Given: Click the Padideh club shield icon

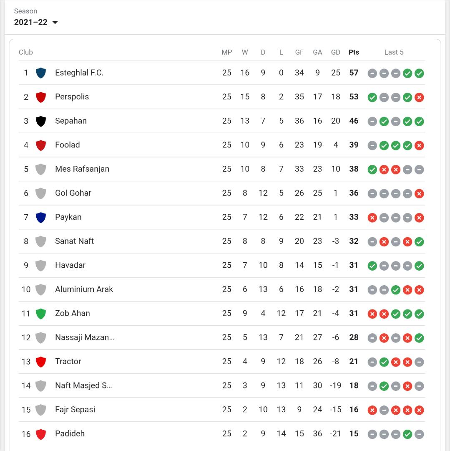Looking at the screenshot, I should [40, 434].
